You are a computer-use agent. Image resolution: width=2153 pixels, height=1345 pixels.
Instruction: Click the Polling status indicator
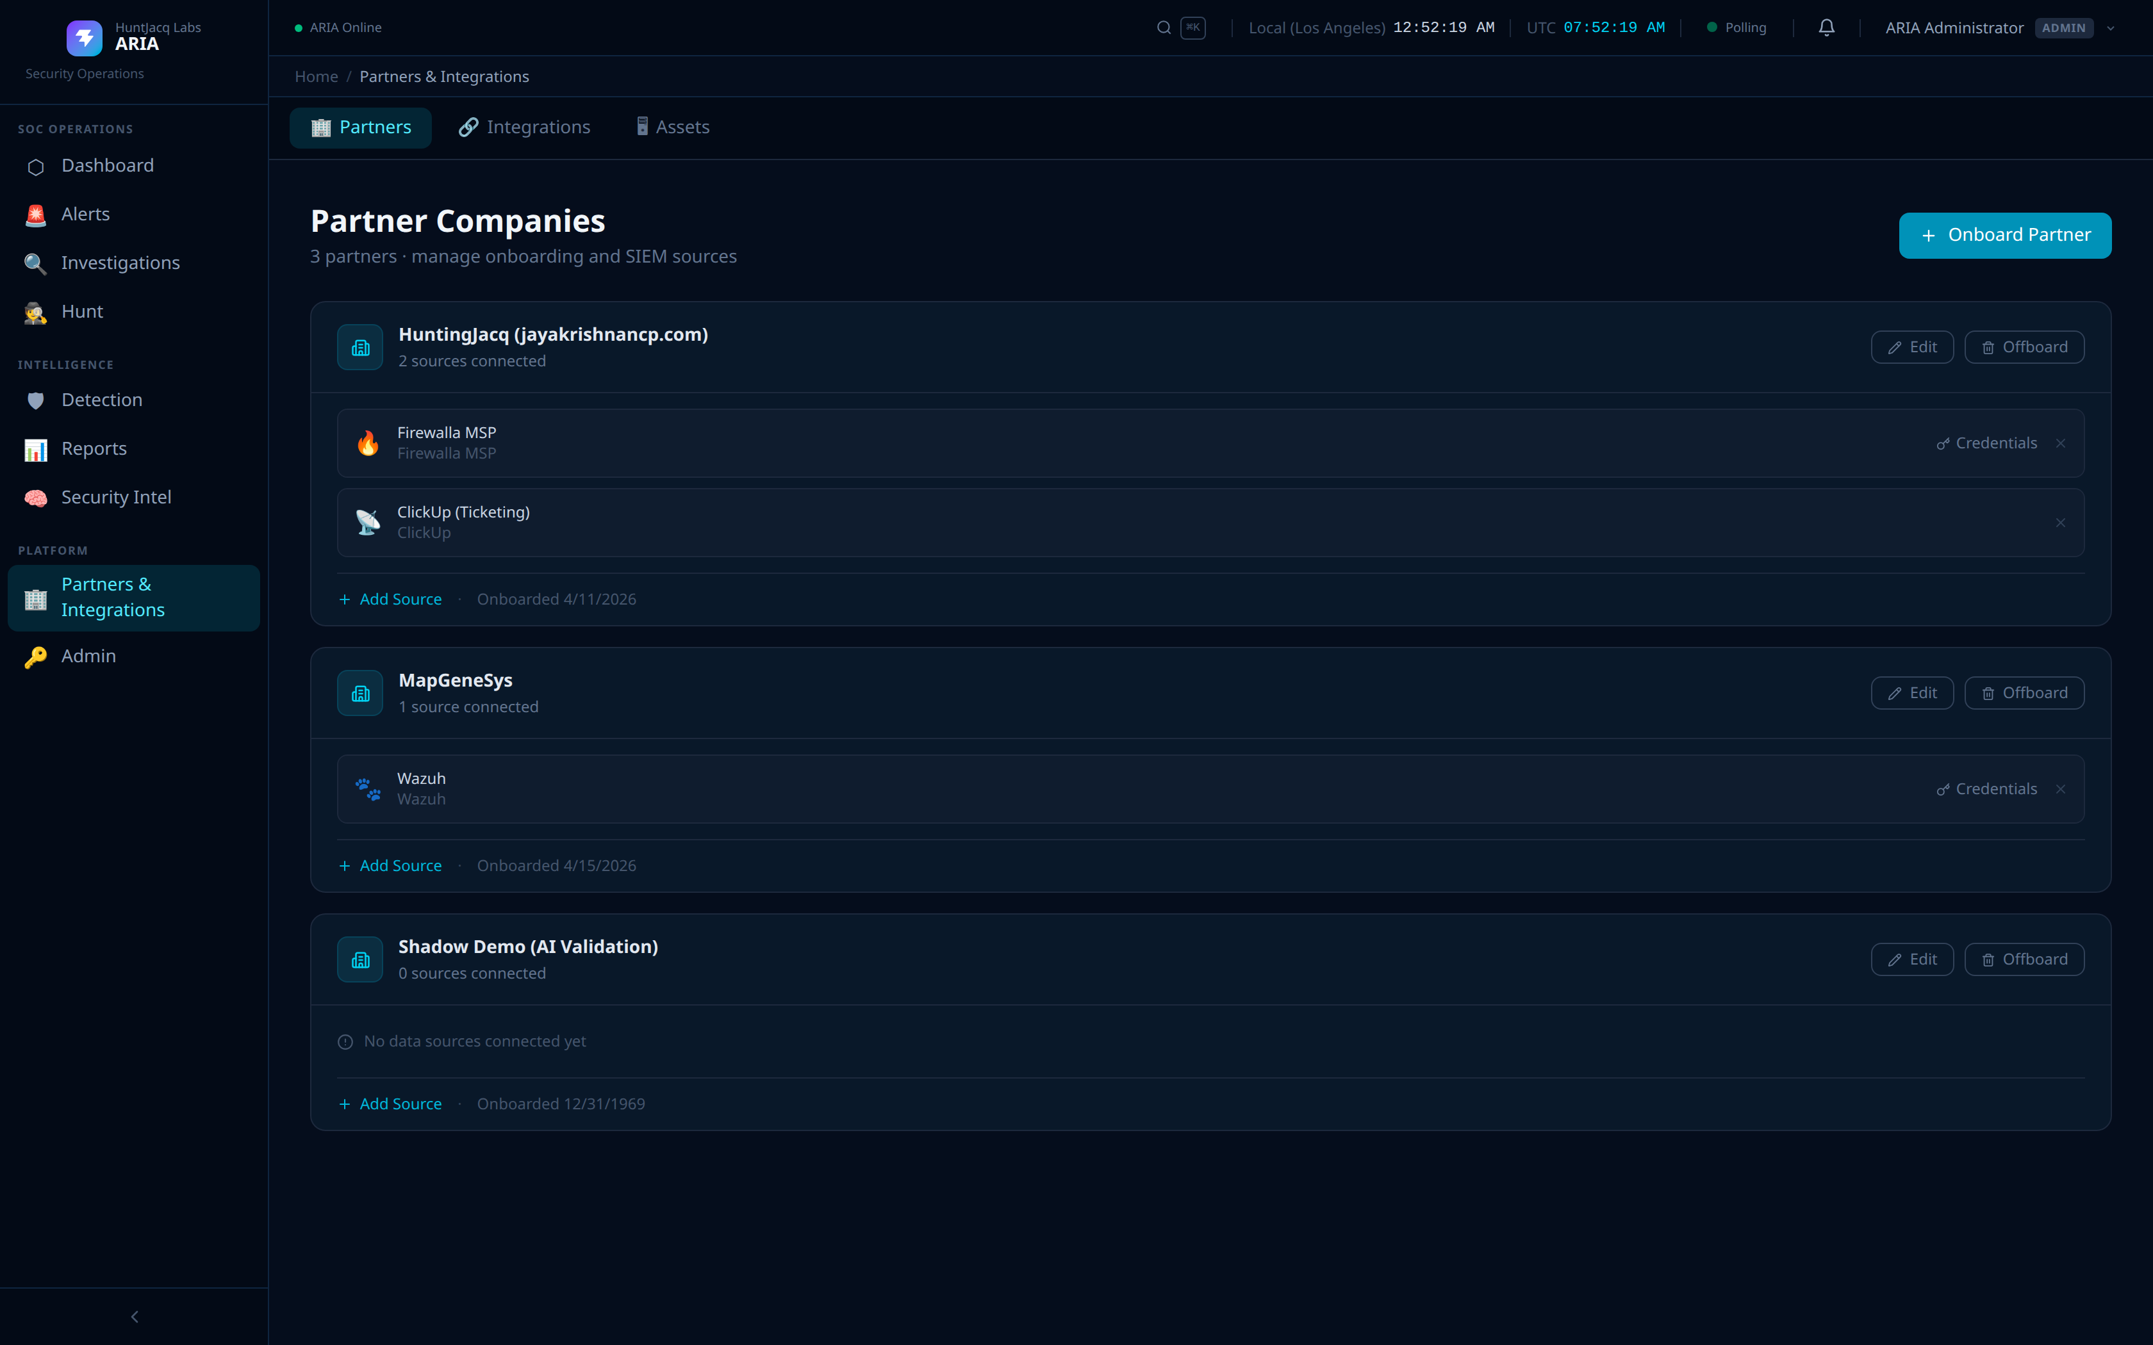click(1736, 28)
